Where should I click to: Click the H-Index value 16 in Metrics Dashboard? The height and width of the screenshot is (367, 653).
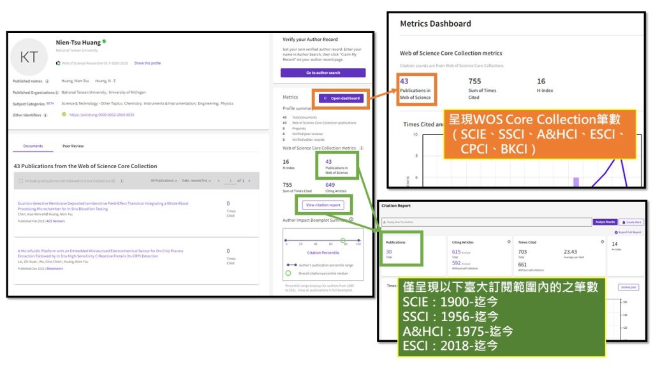[x=541, y=81]
